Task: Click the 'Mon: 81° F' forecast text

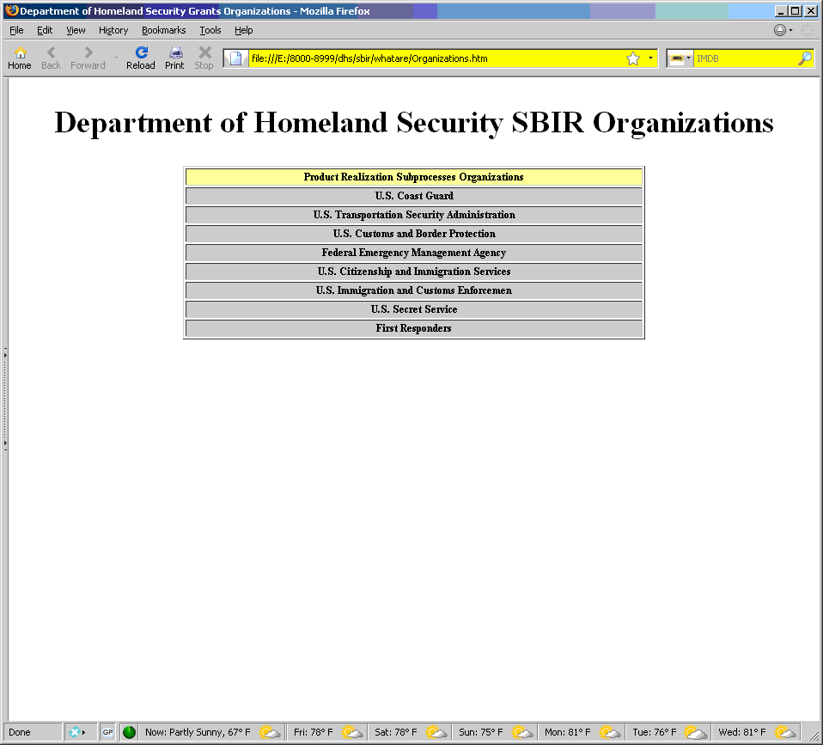Action: (567, 732)
